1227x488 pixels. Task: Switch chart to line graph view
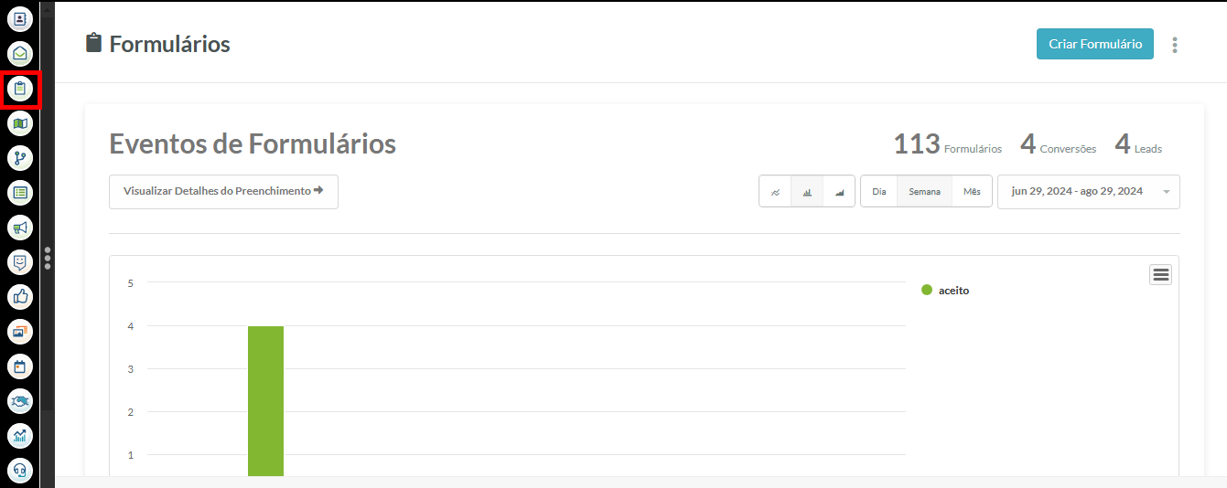point(775,192)
